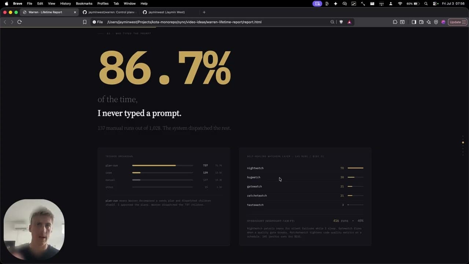This screenshot has width=469, height=264.
Task: Click the browser back arrow
Action: (x=5, y=22)
